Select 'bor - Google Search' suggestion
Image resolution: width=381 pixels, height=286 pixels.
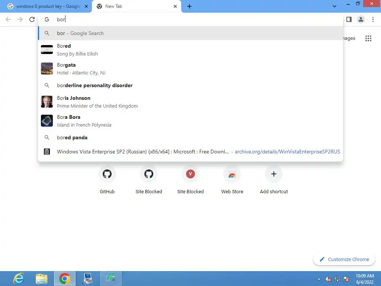190,33
